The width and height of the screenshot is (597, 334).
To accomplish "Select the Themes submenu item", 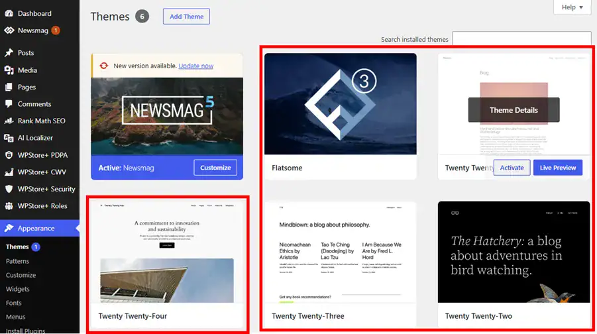I will tap(17, 247).
